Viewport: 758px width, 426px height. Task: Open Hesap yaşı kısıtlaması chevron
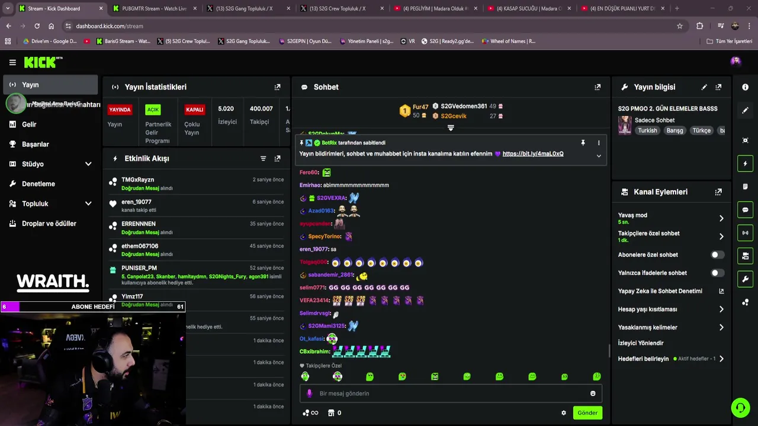tap(721, 309)
